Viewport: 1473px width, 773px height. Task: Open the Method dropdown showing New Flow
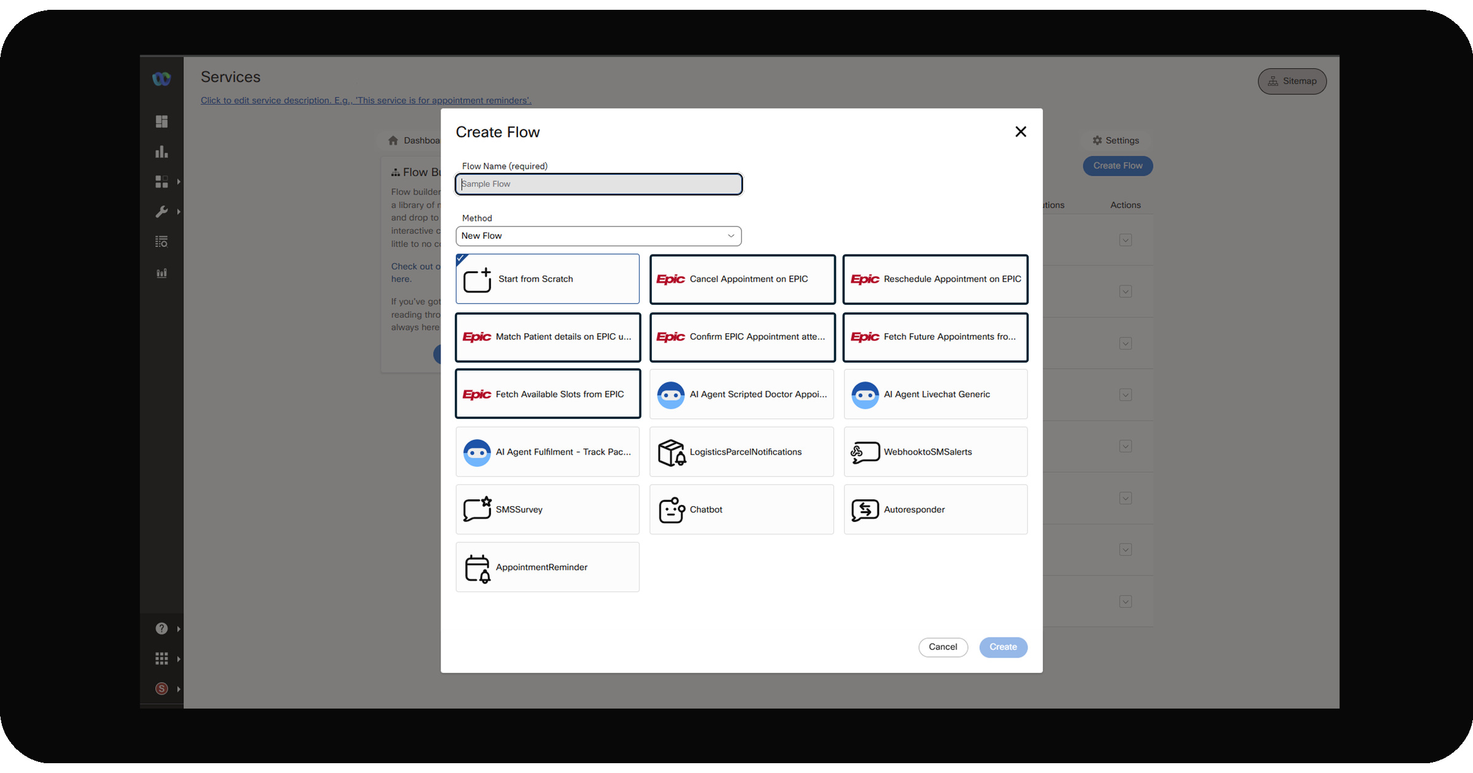click(x=598, y=236)
